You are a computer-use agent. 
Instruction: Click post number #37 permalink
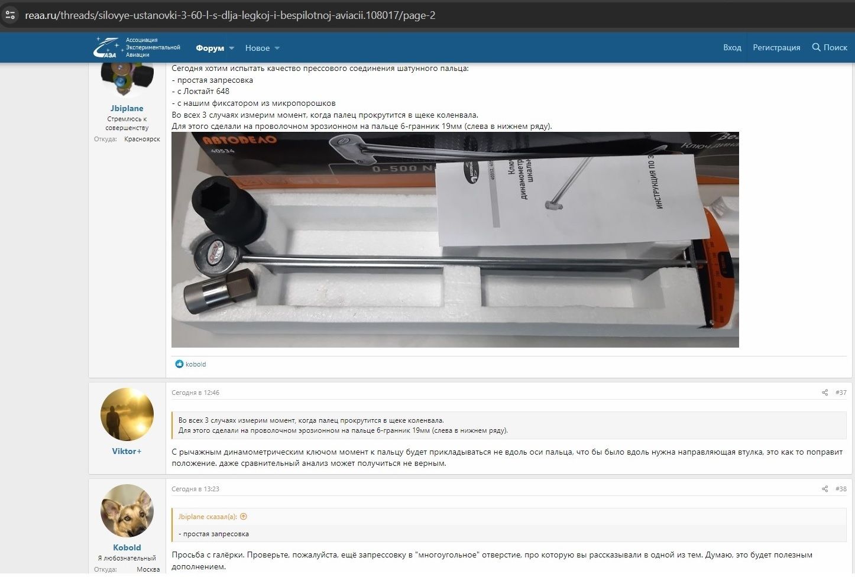(x=841, y=393)
